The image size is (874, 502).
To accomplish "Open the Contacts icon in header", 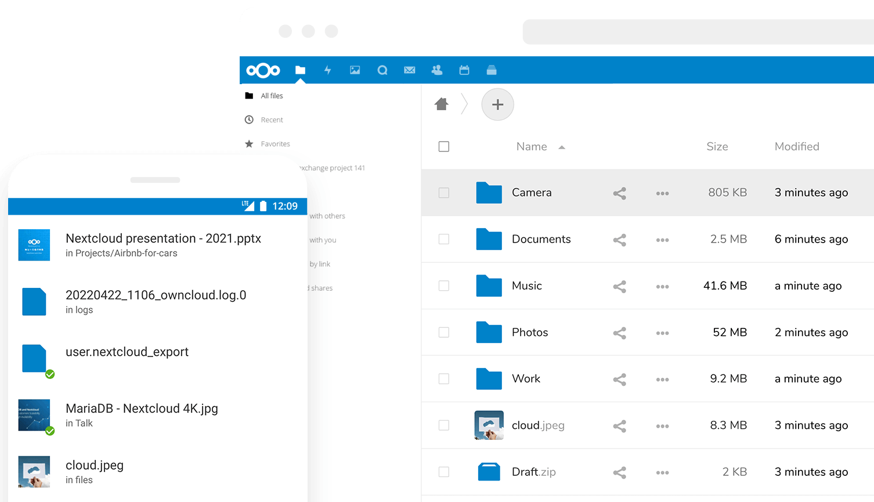I will (x=437, y=70).
